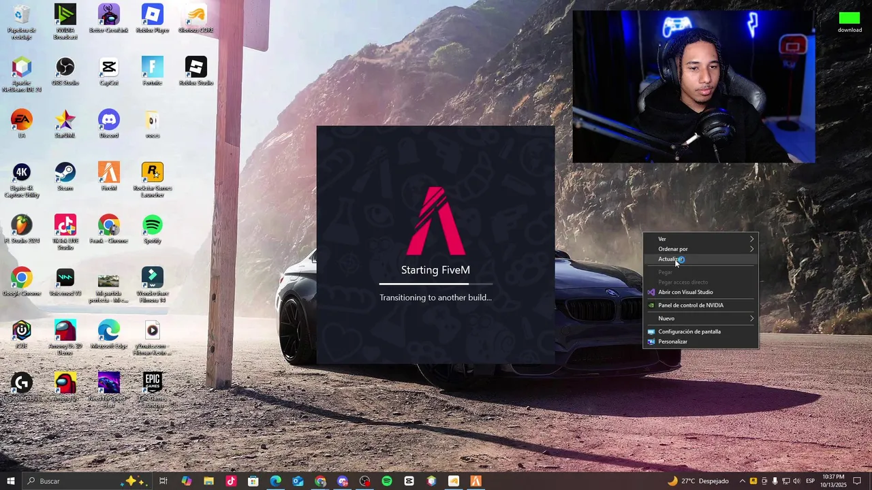
Task: Select the EA app desktop shortcut
Action: [x=22, y=124]
